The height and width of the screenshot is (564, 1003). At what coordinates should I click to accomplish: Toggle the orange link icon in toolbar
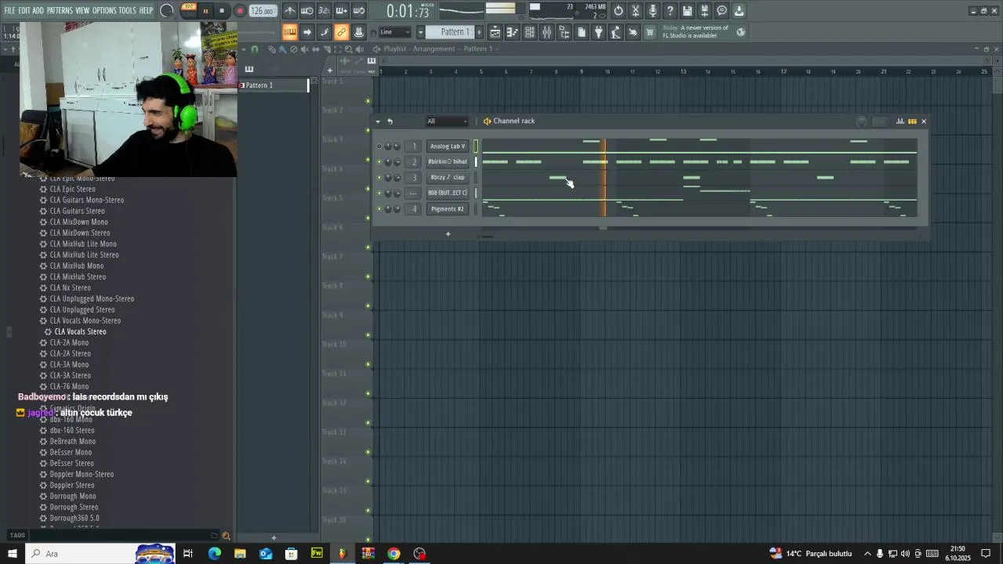[342, 32]
